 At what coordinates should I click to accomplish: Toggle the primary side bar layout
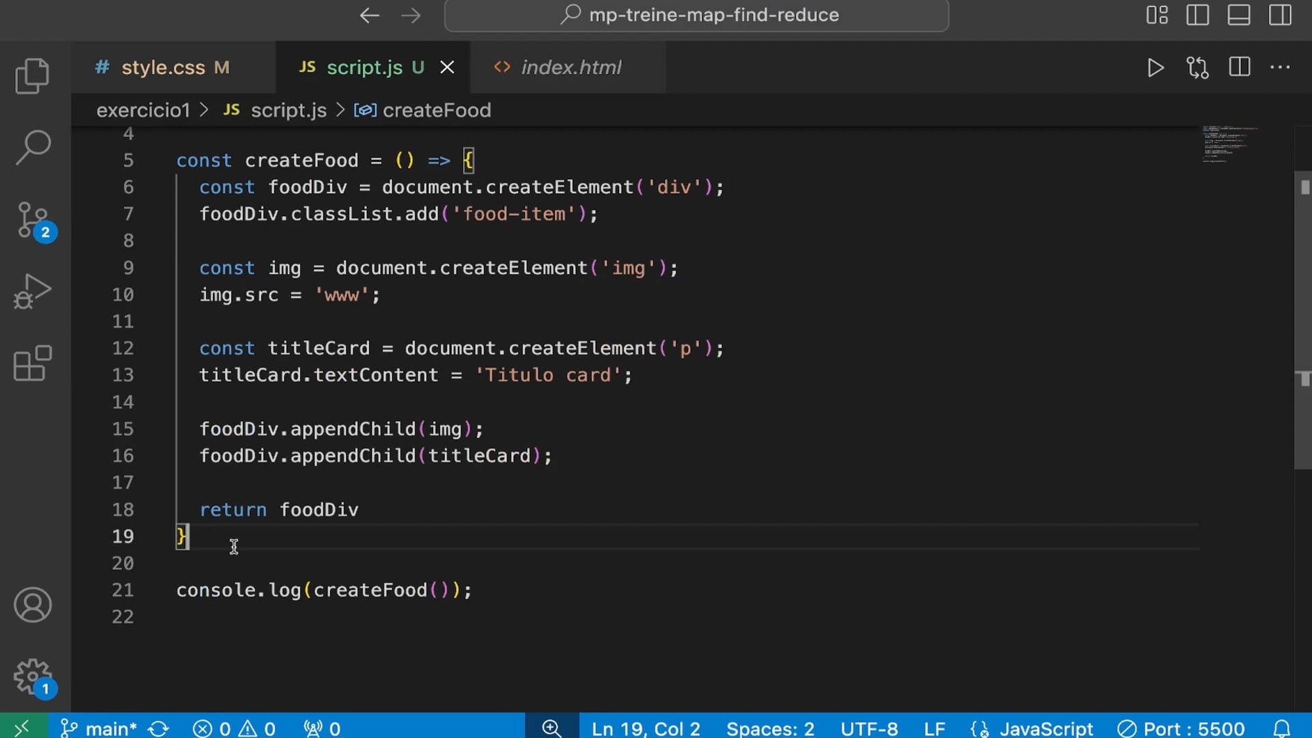1197,15
